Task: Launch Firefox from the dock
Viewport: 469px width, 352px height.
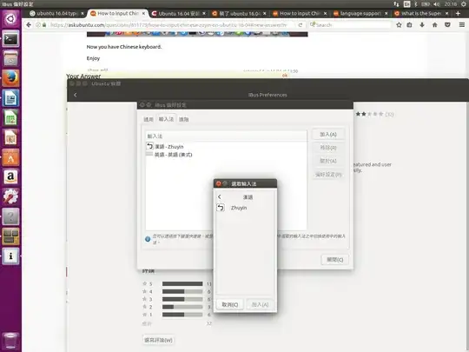Action: coord(10,78)
